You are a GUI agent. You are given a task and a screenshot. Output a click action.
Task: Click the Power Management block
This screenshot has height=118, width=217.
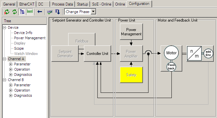(x=131, y=32)
